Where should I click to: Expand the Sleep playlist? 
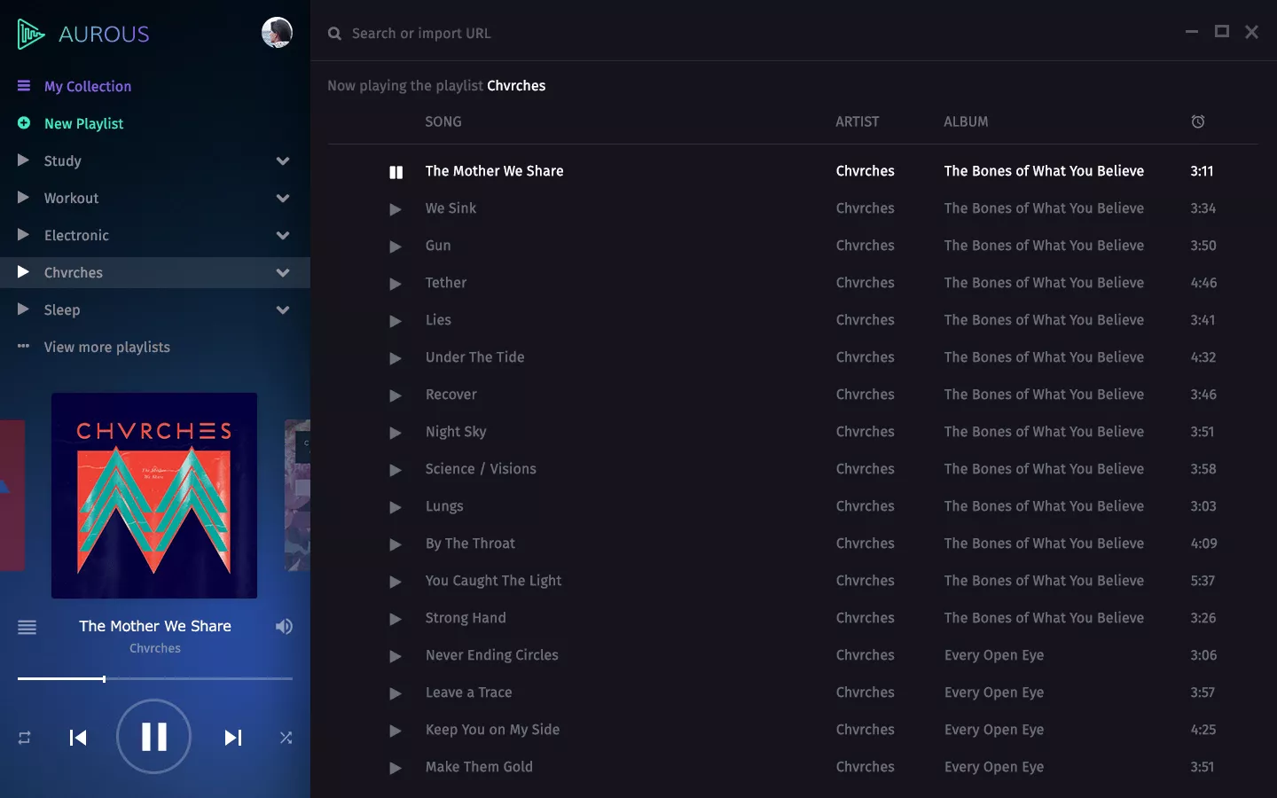282,310
